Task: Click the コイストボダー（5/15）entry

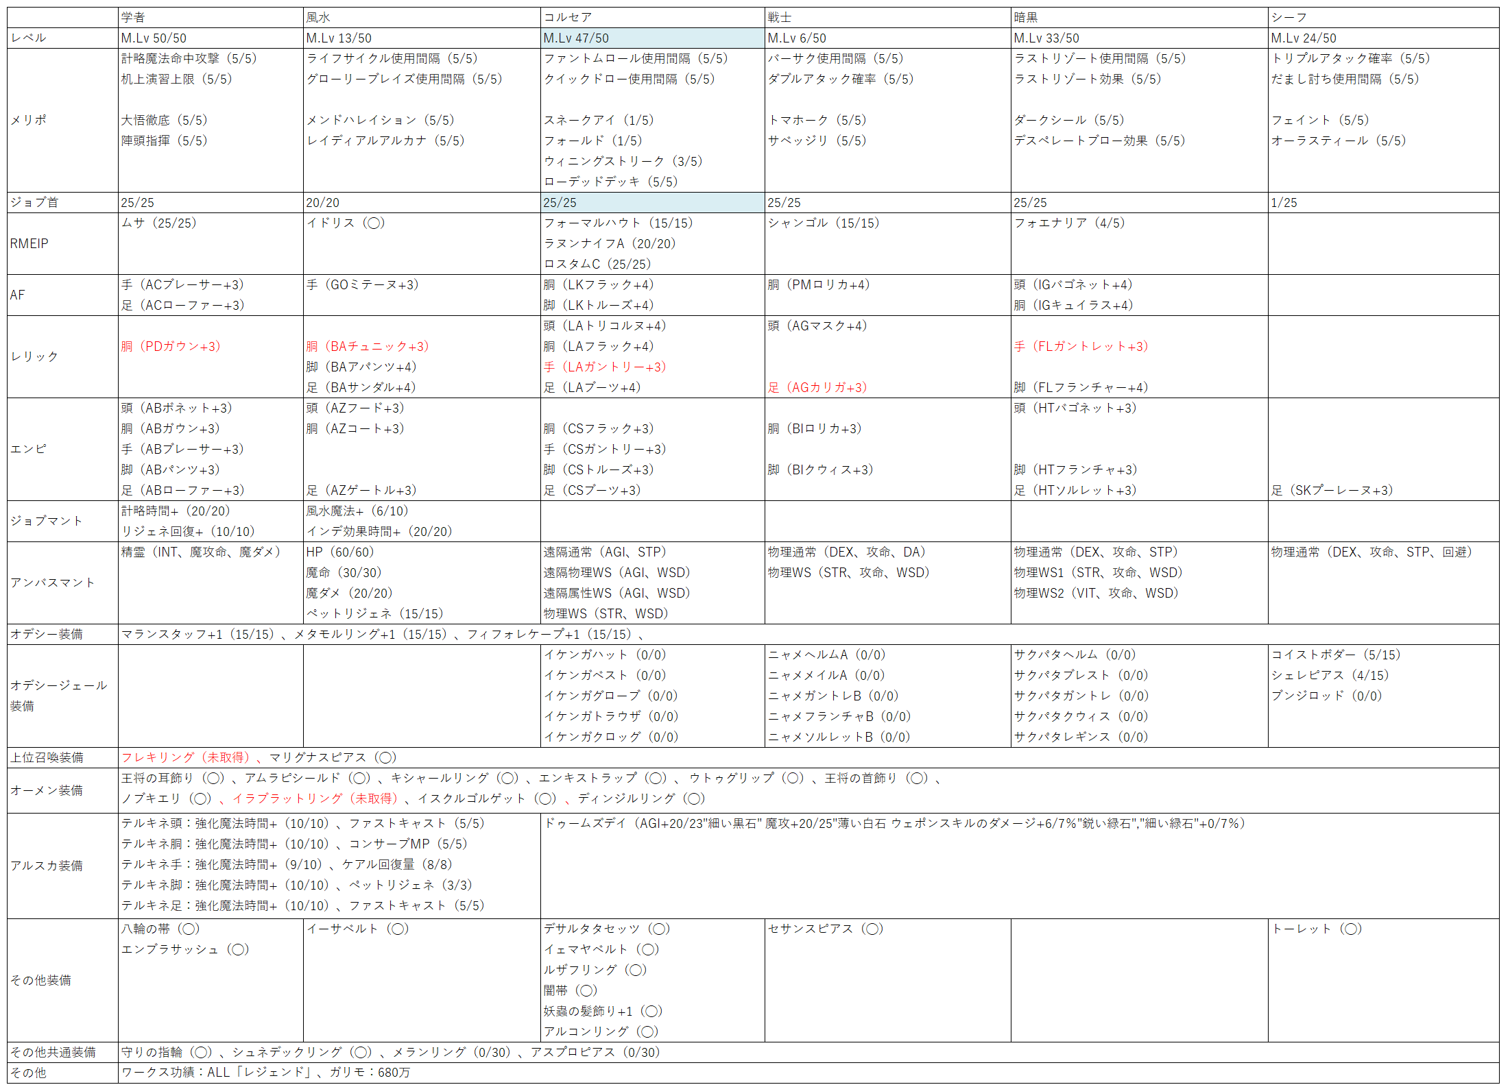Action: click(1335, 655)
